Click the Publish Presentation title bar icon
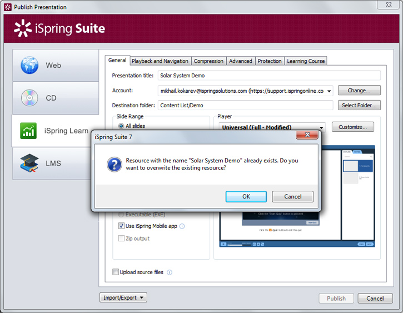403x313 pixels. tap(8, 7)
